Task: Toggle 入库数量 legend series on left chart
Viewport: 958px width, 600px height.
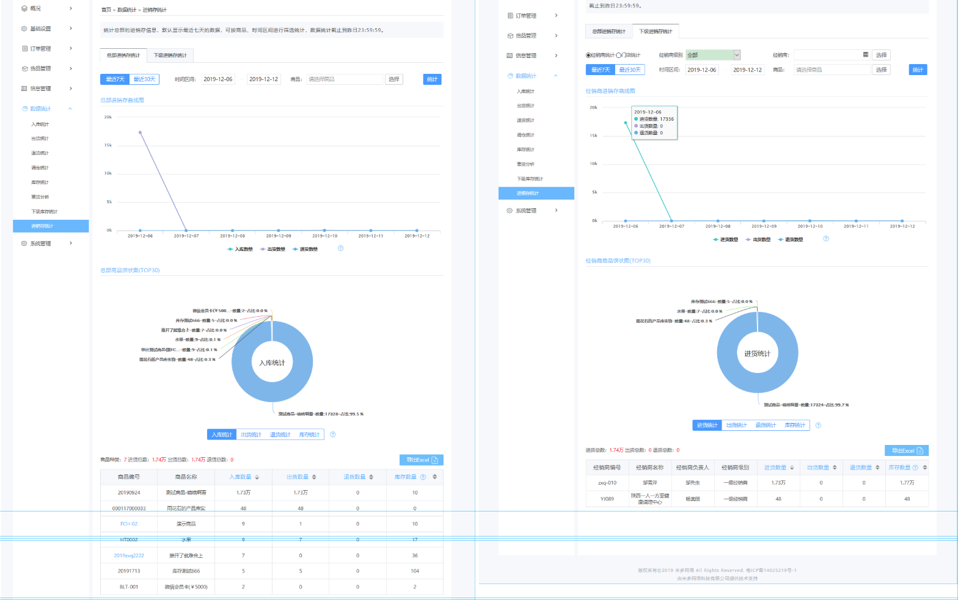Action: coord(239,249)
